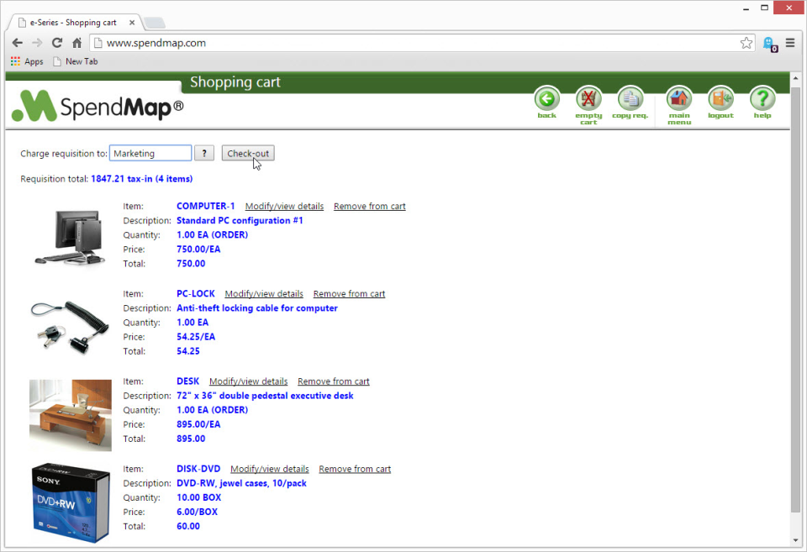The height and width of the screenshot is (552, 807).
Task: Click the bookmark star in the address bar
Action: (x=746, y=42)
